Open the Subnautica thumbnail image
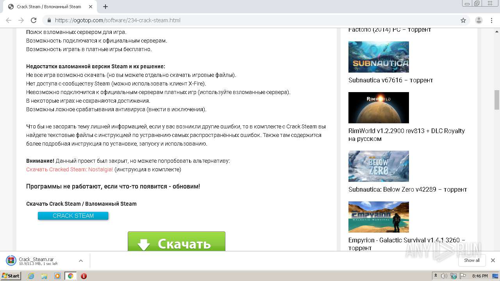Viewport: 500px width, 281px height. [x=379, y=57]
